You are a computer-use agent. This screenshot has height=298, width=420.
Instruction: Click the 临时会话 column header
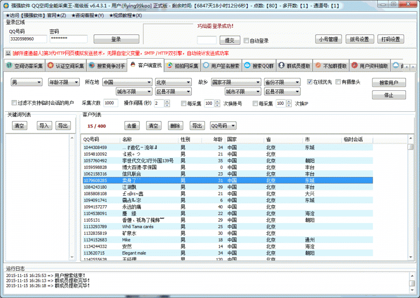357,139
